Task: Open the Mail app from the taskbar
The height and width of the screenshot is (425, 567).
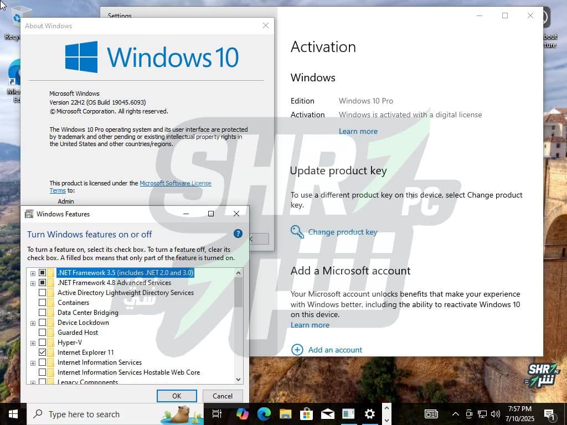Action: 328,414
